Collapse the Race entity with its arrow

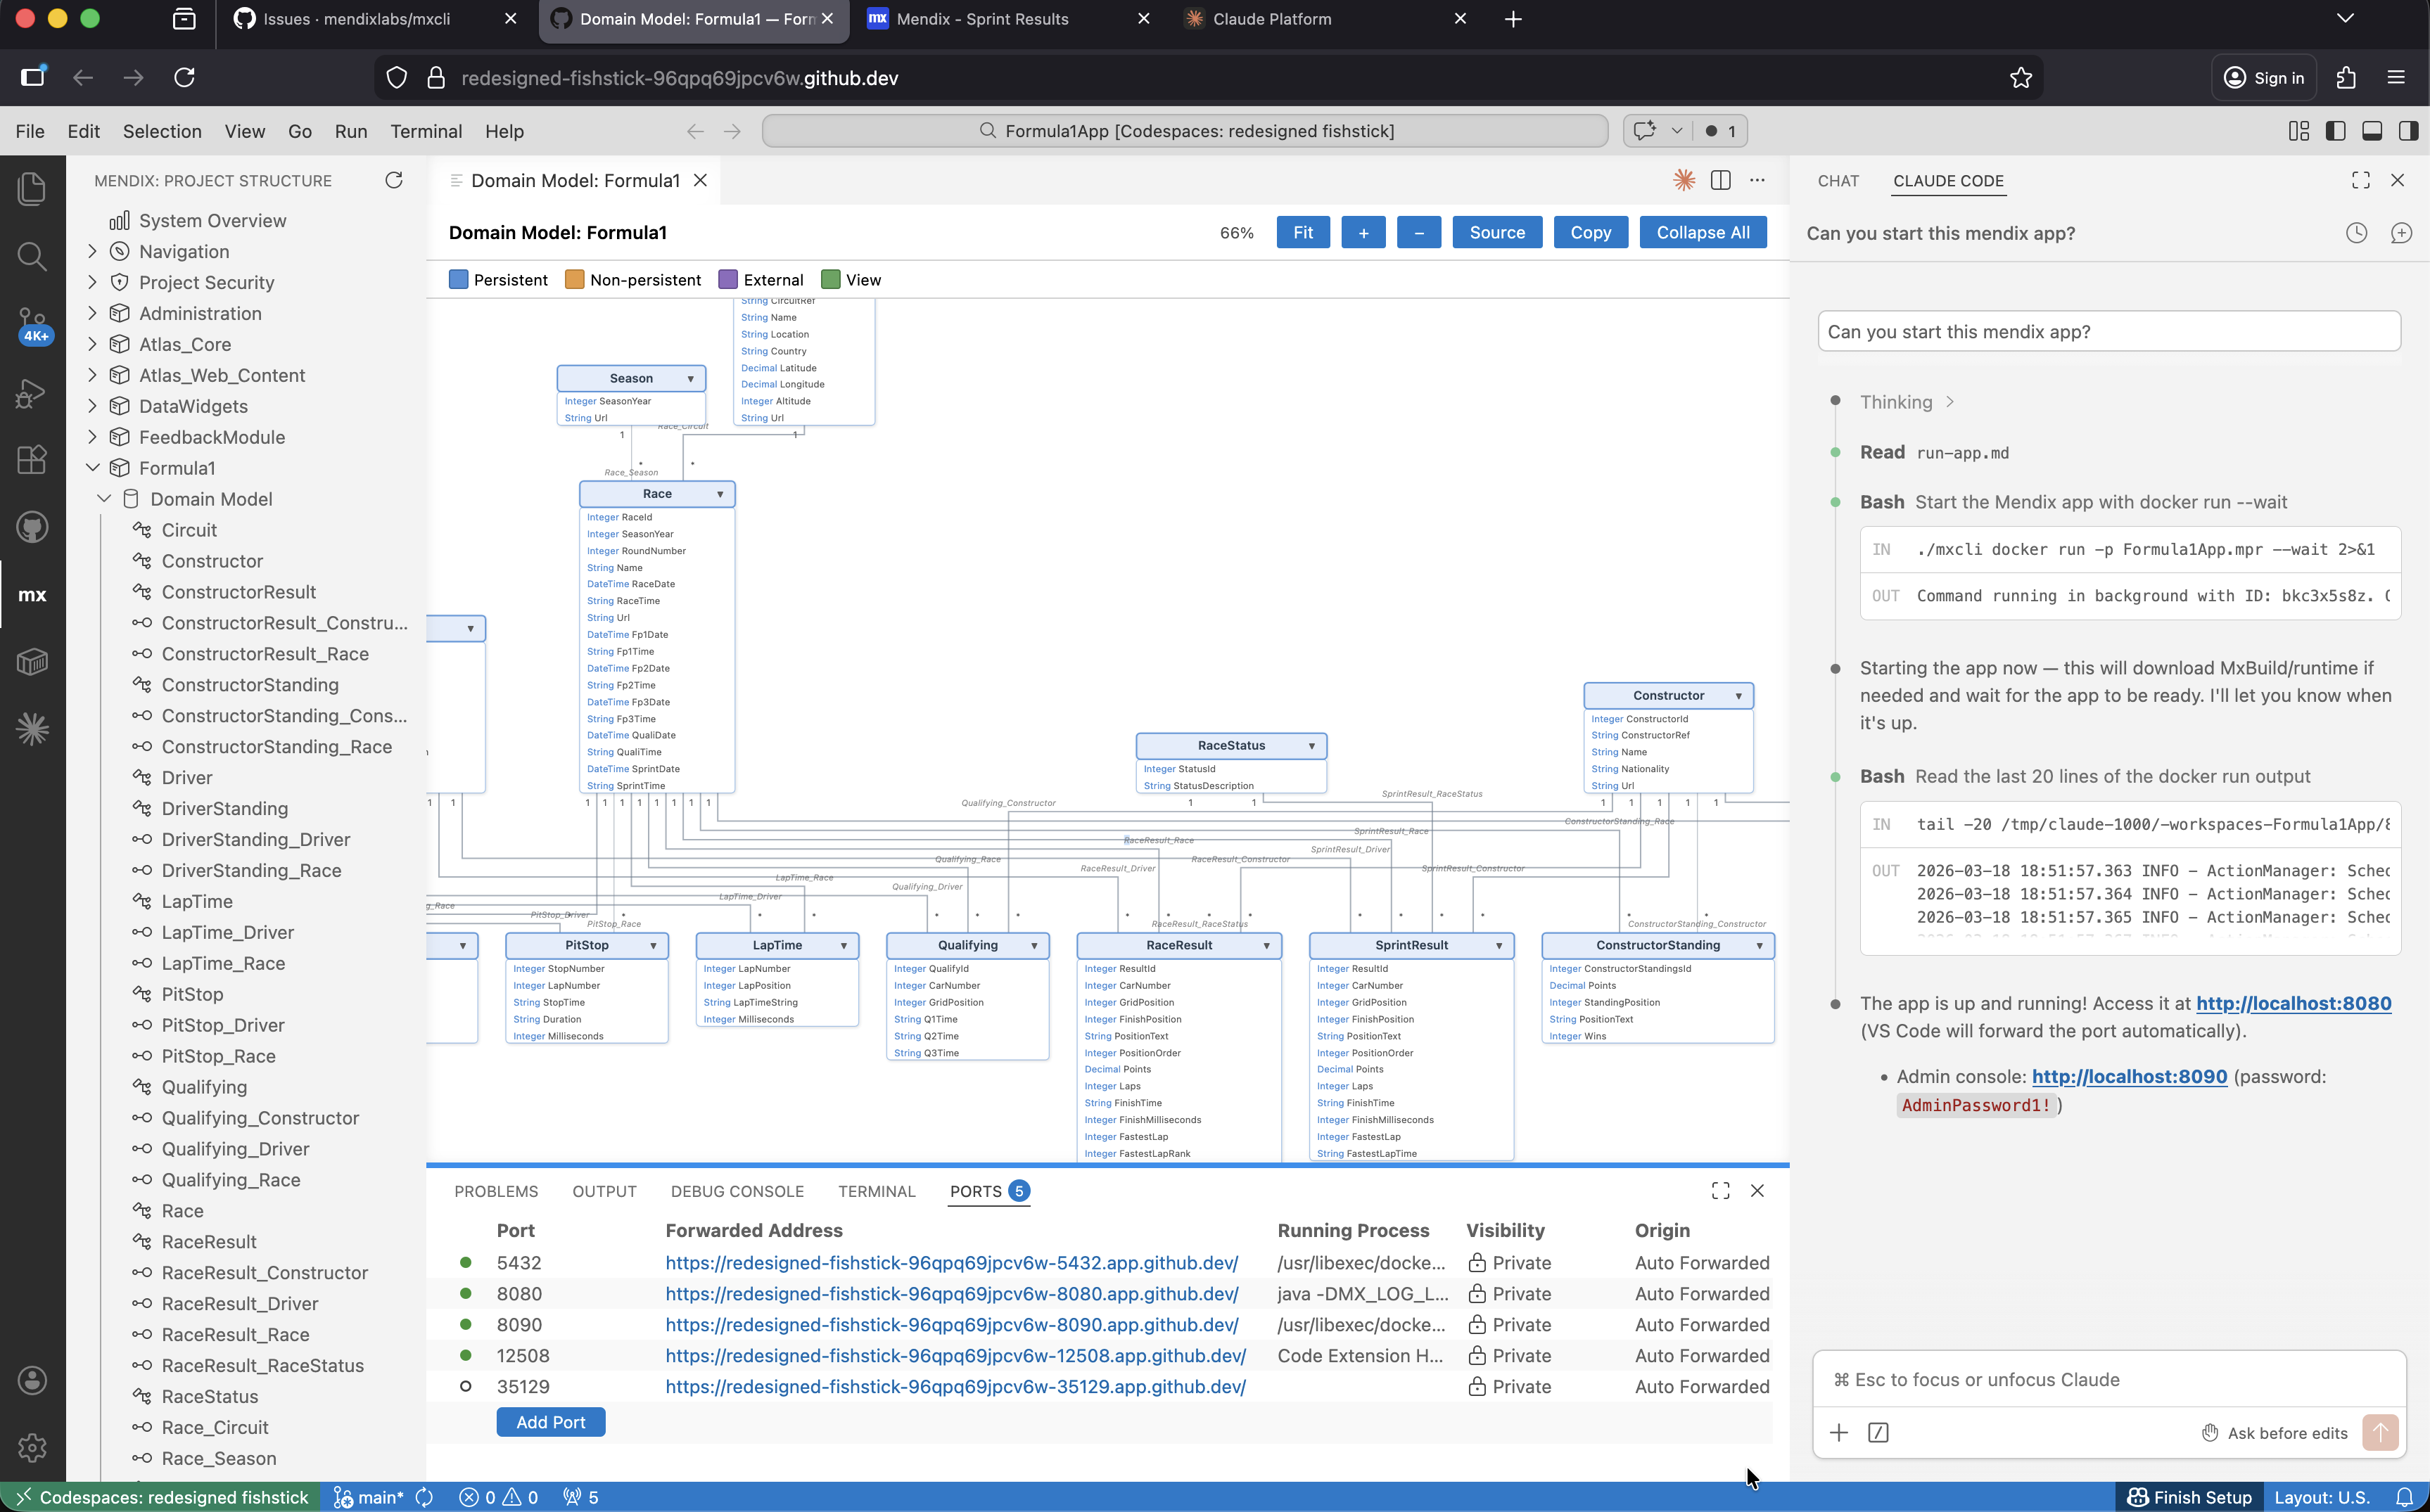click(720, 494)
